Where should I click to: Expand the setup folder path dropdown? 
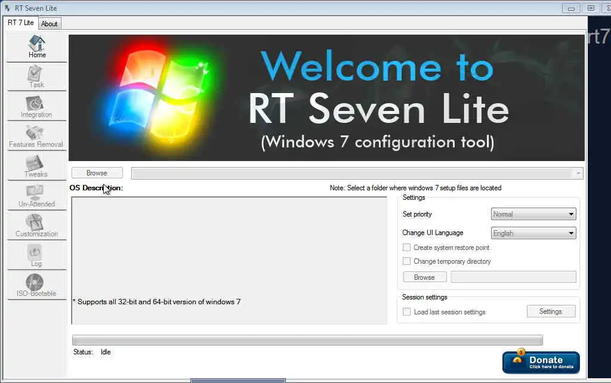click(578, 174)
